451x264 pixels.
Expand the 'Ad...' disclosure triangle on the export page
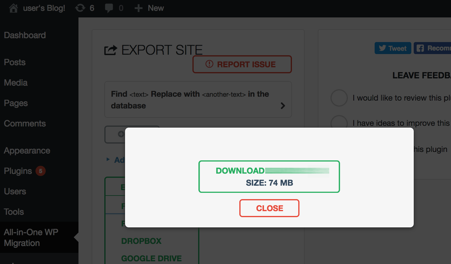coord(108,160)
